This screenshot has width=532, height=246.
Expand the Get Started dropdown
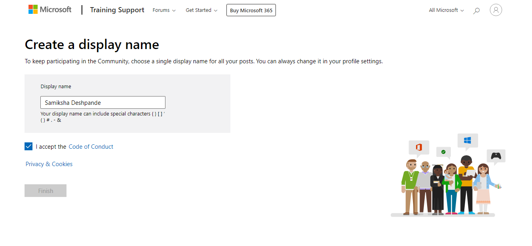[x=201, y=10]
